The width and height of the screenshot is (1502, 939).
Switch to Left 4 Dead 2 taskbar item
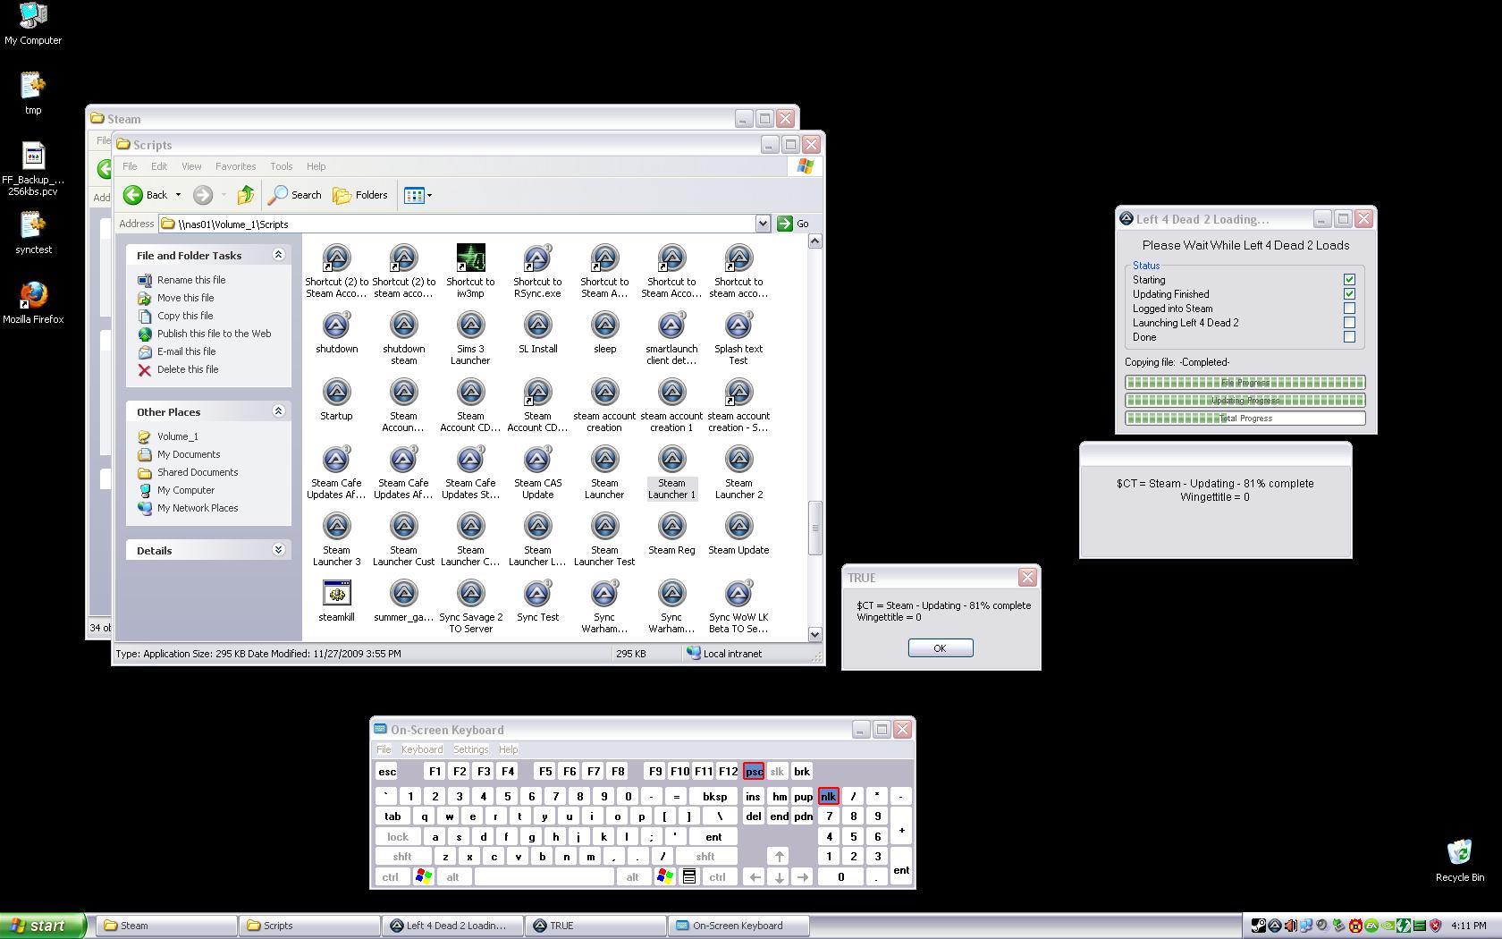click(452, 926)
